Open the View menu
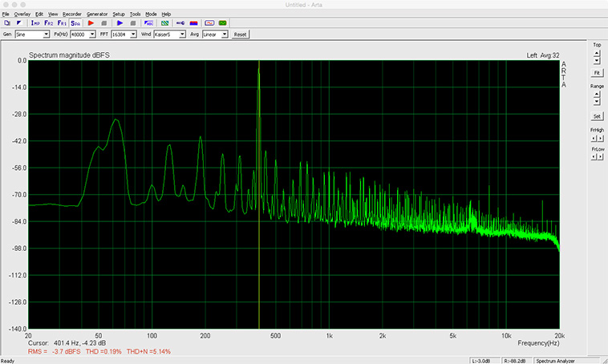 (x=53, y=14)
